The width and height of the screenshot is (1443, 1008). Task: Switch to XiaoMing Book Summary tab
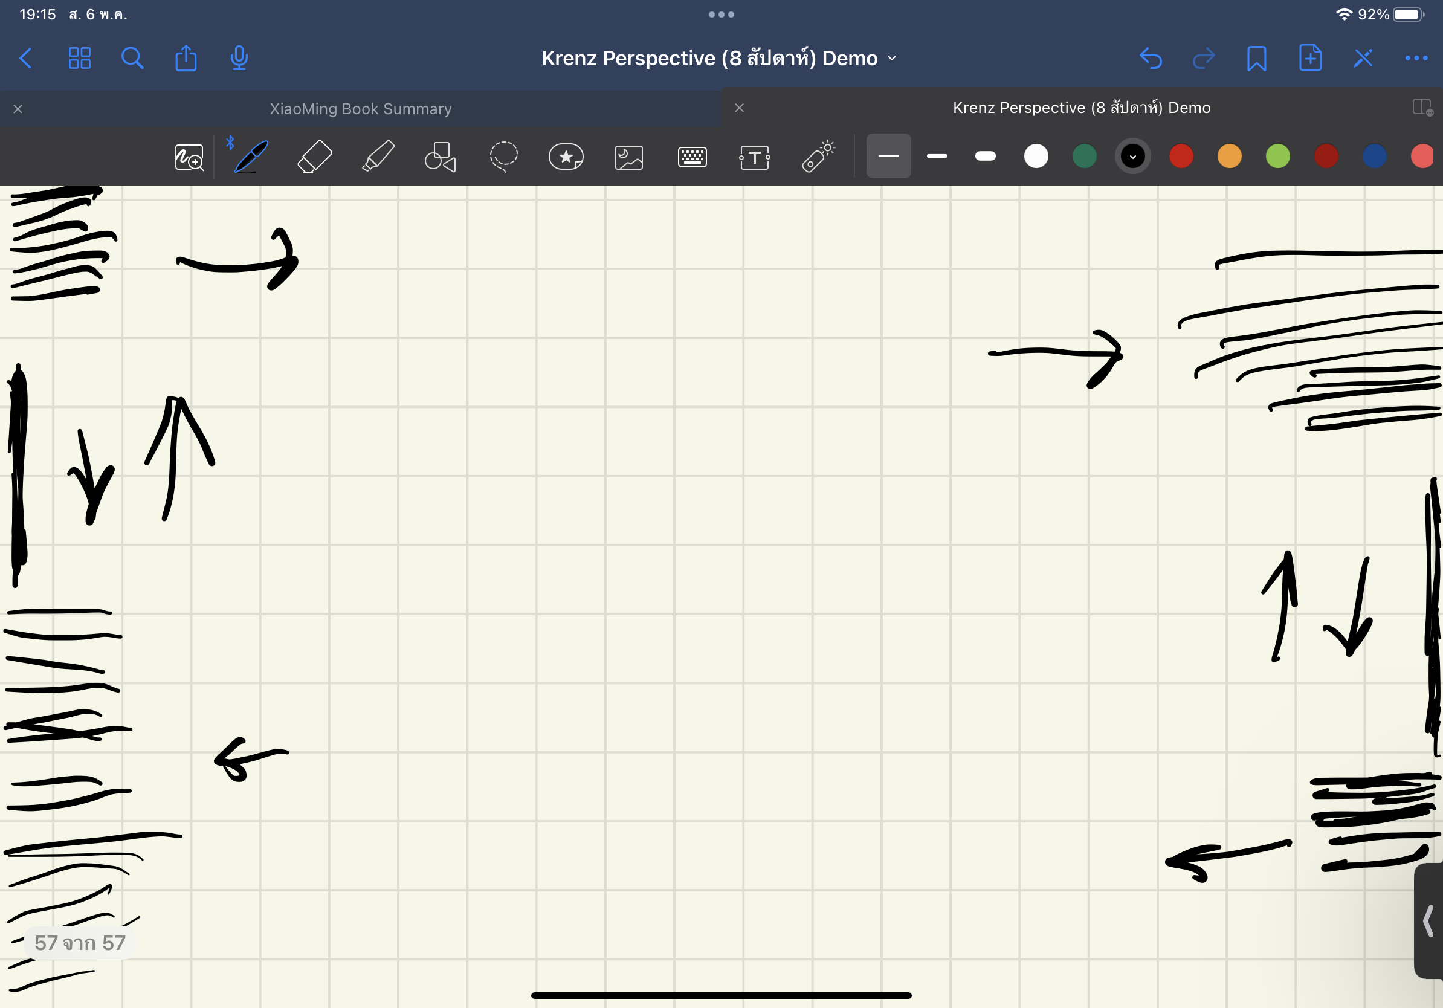[x=360, y=109]
